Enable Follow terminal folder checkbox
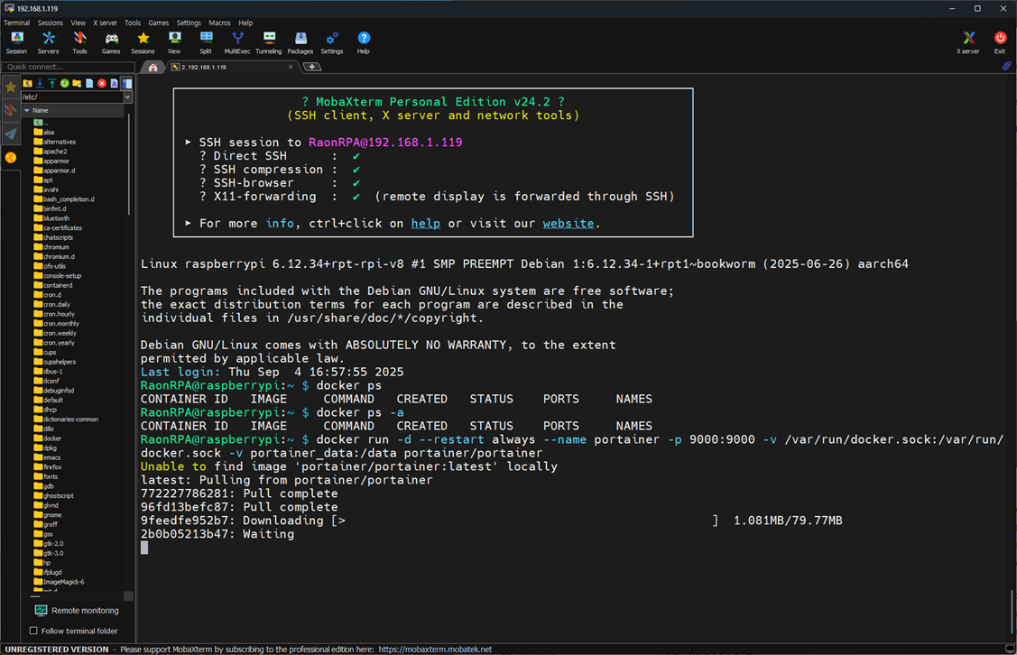The image size is (1017, 655). tap(33, 631)
